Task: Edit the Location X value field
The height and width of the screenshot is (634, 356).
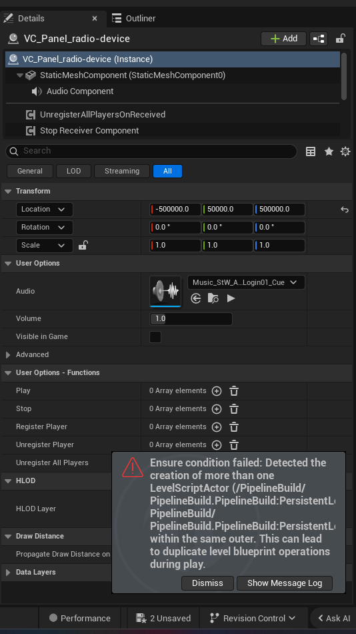Action: click(x=175, y=210)
